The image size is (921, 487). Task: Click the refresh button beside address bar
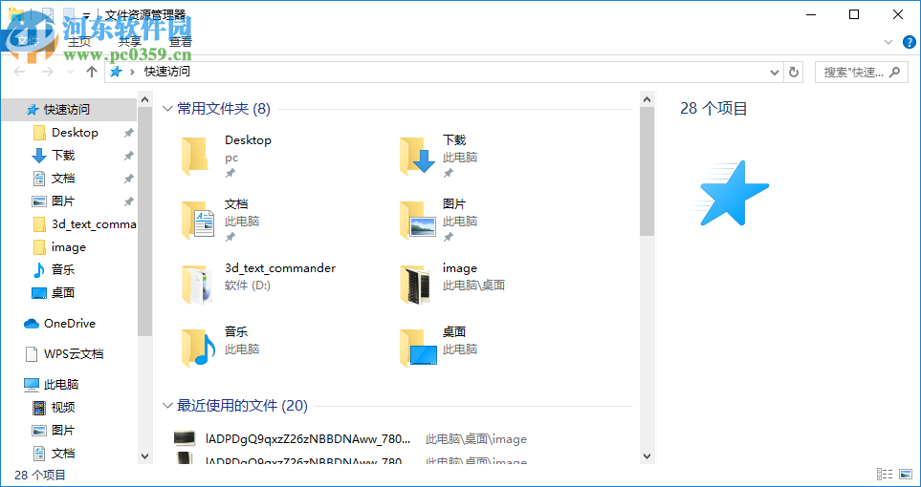[794, 73]
